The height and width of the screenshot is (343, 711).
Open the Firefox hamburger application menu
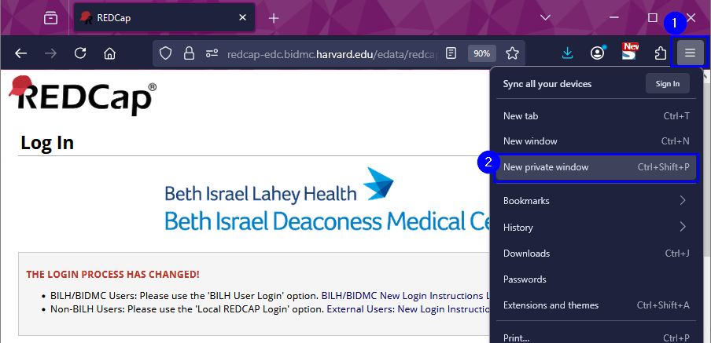click(x=690, y=53)
